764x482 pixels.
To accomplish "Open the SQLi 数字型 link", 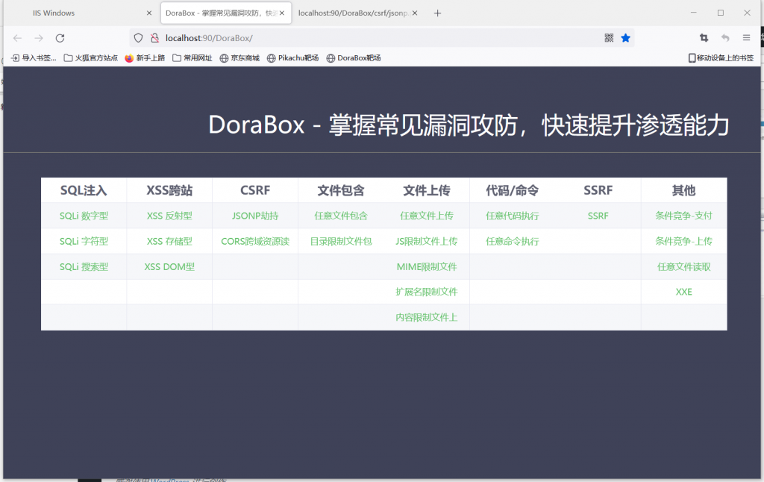I will [84, 216].
